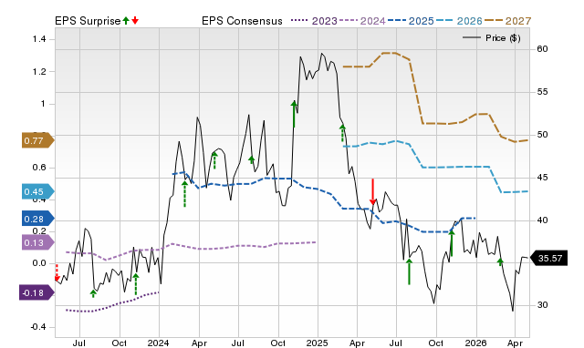Click the small green arrow near March 2026
584x348 pixels.
(500, 261)
